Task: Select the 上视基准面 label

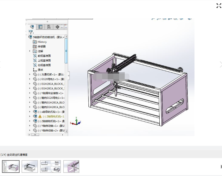Action: click(44, 61)
